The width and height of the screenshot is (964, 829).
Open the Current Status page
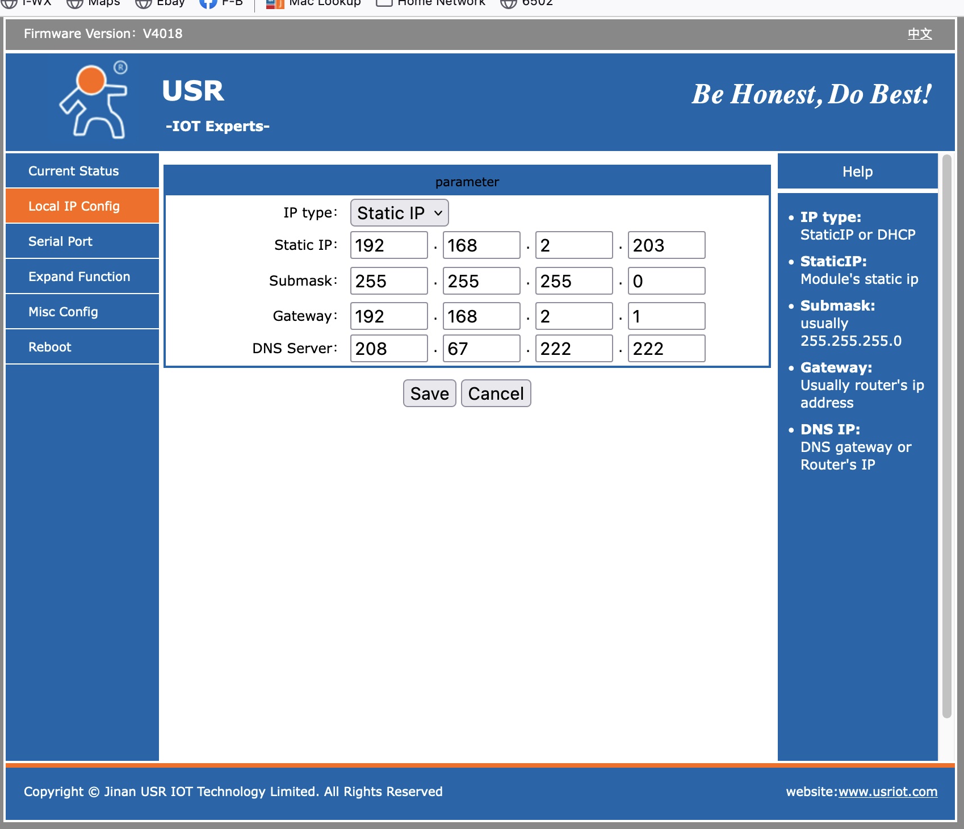[x=74, y=171]
